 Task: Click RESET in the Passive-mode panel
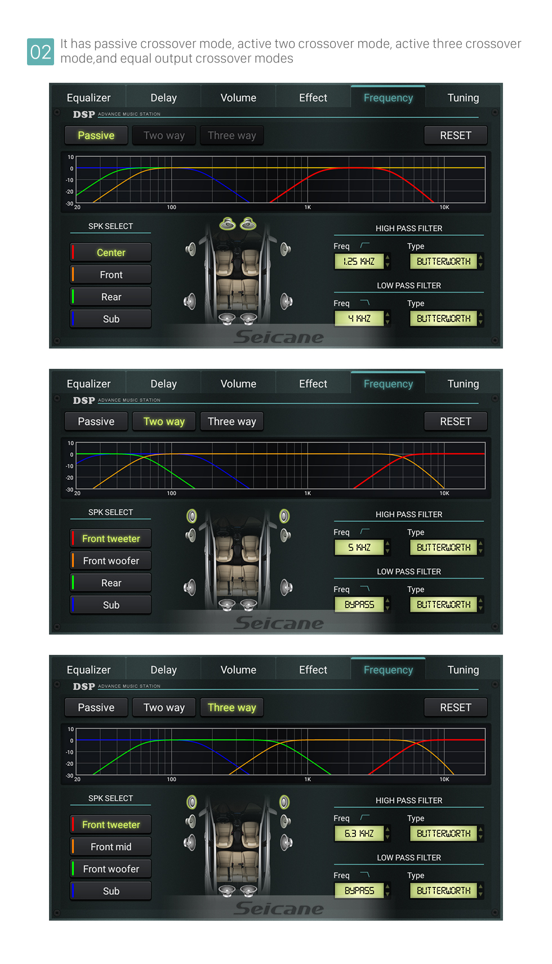(456, 136)
